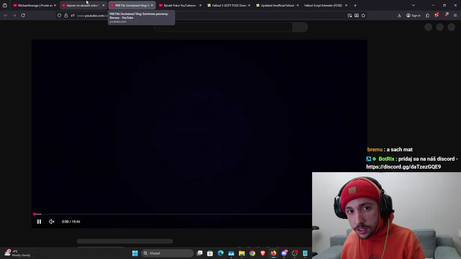The width and height of the screenshot is (461, 259).
Task: Click the icon just left of the bookmark star
Action: (357, 15)
